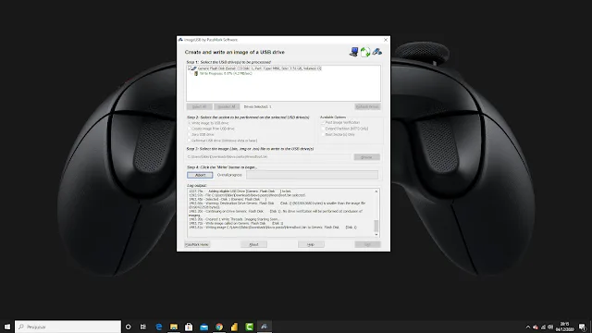Toggle the Generic Flash Disk drive checkbox
This screenshot has height=333, width=592.
(190, 68)
